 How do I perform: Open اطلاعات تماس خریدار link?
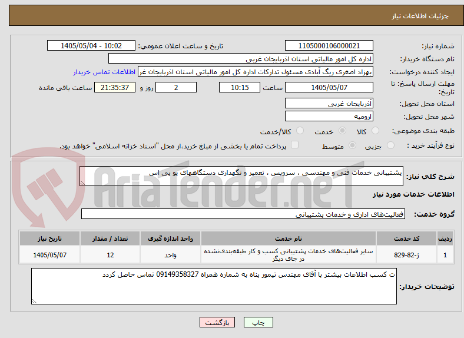[104, 72]
